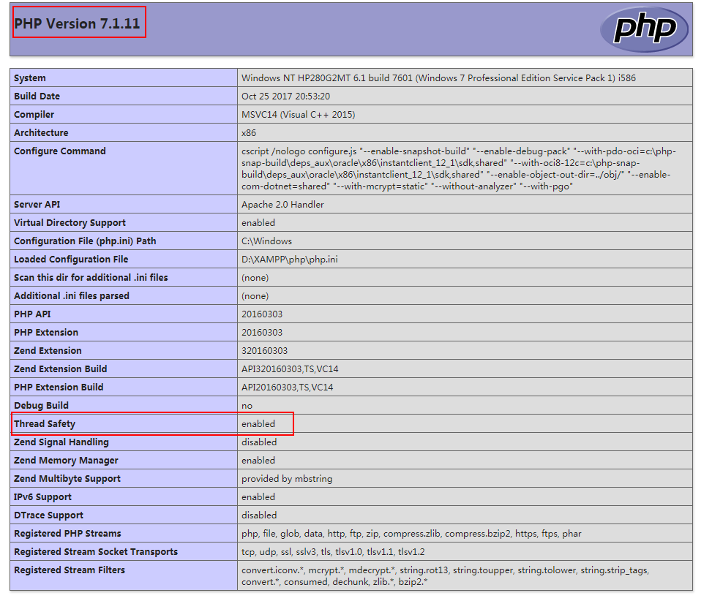The height and width of the screenshot is (601, 712).
Task: Click the Zend Extension Build label
Action: coord(61,368)
